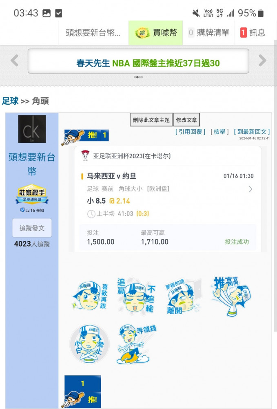This screenshot has width=277, height=409.
Task: Click the 刪除此文章主題 button
Action: [151, 120]
